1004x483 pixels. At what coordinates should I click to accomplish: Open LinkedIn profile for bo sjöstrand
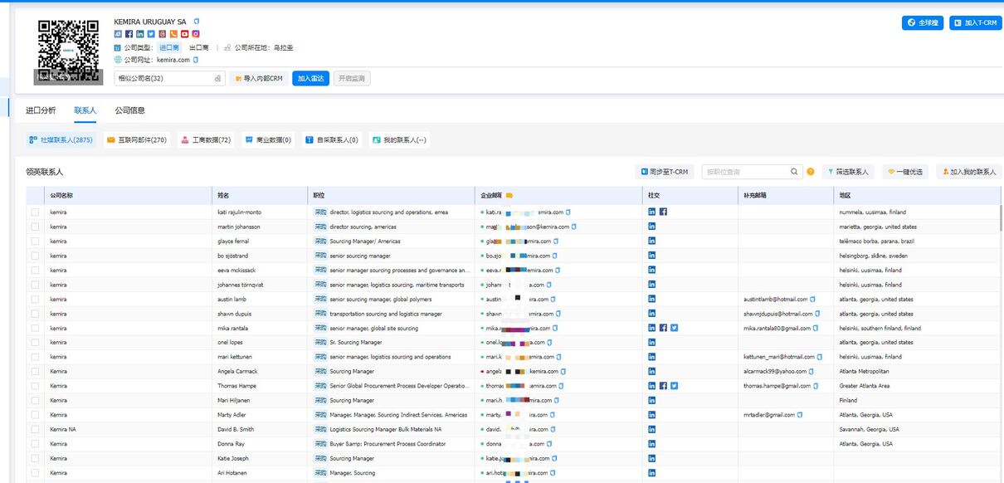[652, 256]
